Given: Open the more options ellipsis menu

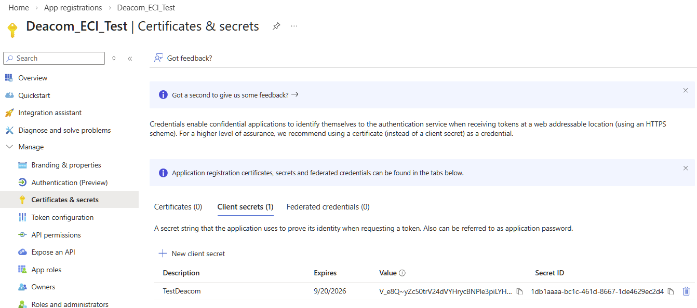Looking at the screenshot, I should tap(294, 26).
